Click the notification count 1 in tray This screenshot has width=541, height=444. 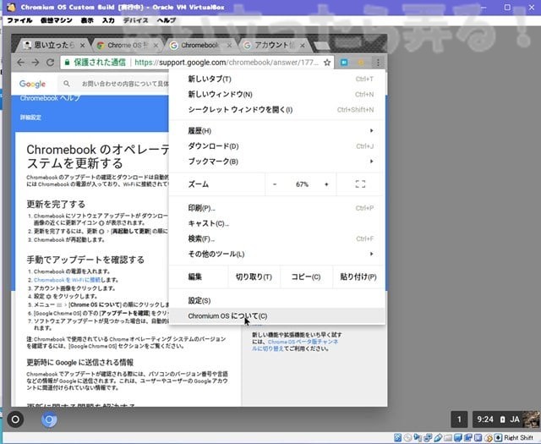coord(459,419)
